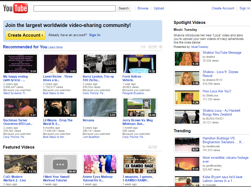The width and height of the screenshot is (251, 187).
Task: Open How Loca Are You thumbnail
Action: (187, 97)
